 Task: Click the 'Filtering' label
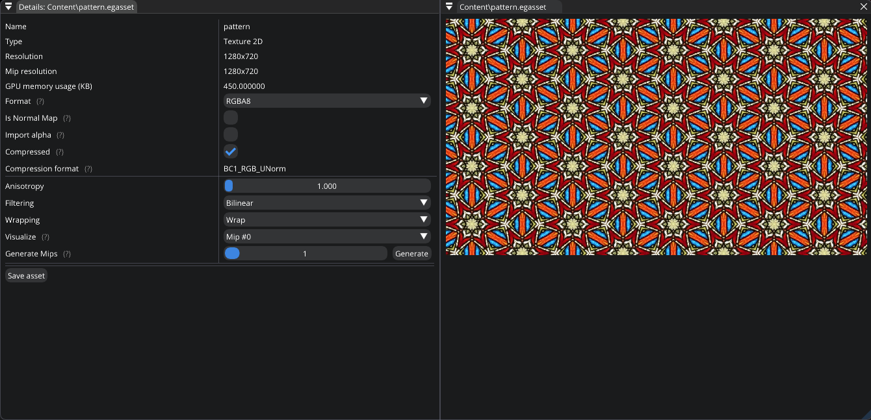pyautogui.click(x=19, y=203)
